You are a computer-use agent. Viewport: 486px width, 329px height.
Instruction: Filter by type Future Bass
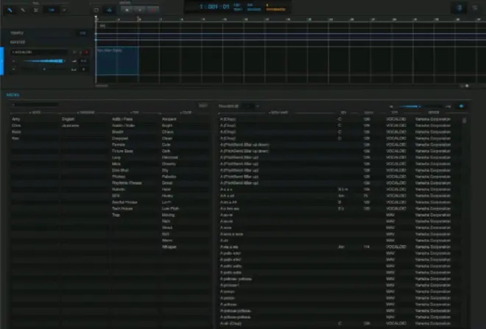122,151
